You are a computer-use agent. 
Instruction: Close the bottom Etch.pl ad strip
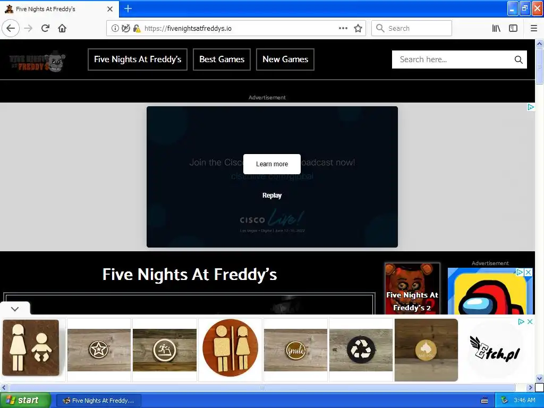(x=530, y=321)
